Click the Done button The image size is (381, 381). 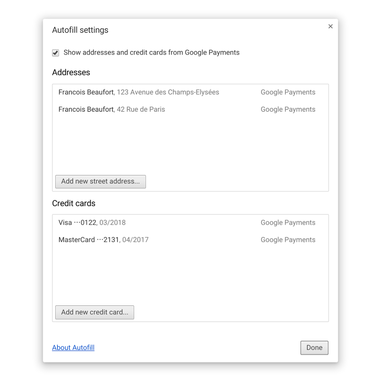pos(314,348)
